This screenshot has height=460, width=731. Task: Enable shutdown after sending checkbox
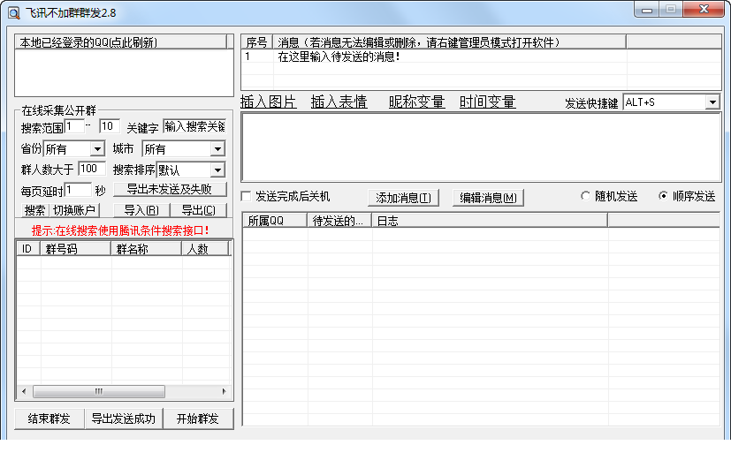pyautogui.click(x=246, y=196)
